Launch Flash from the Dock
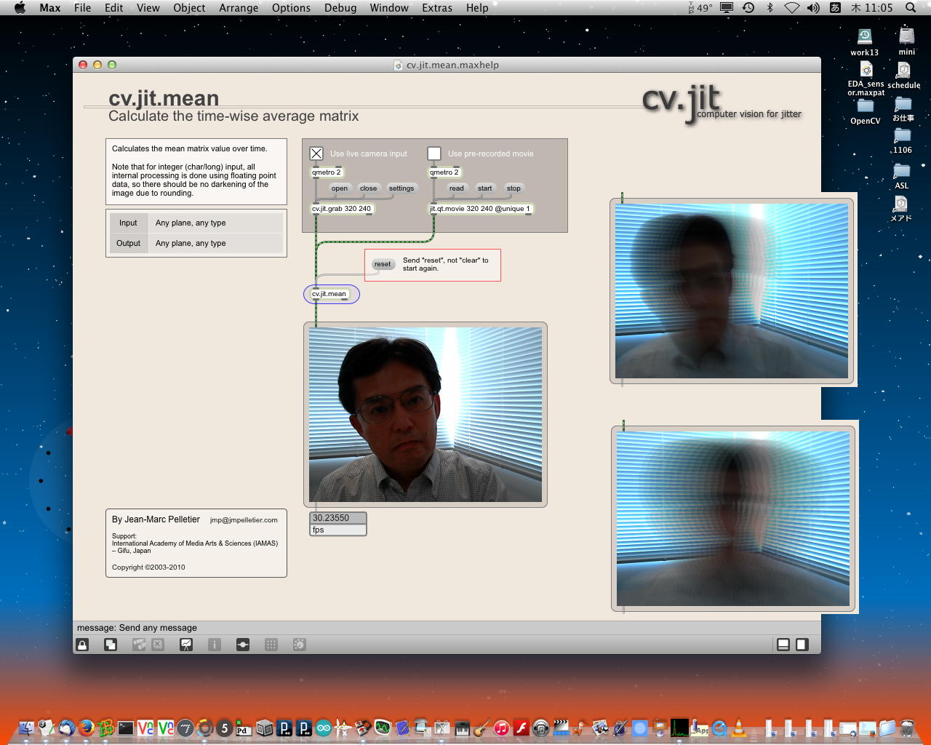This screenshot has width=931, height=745. pos(521,727)
